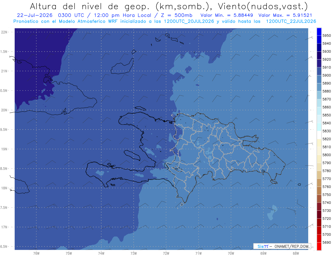Click the 5700 legend value
The width and height of the screenshot is (332, 257).
pyautogui.click(x=327, y=234)
